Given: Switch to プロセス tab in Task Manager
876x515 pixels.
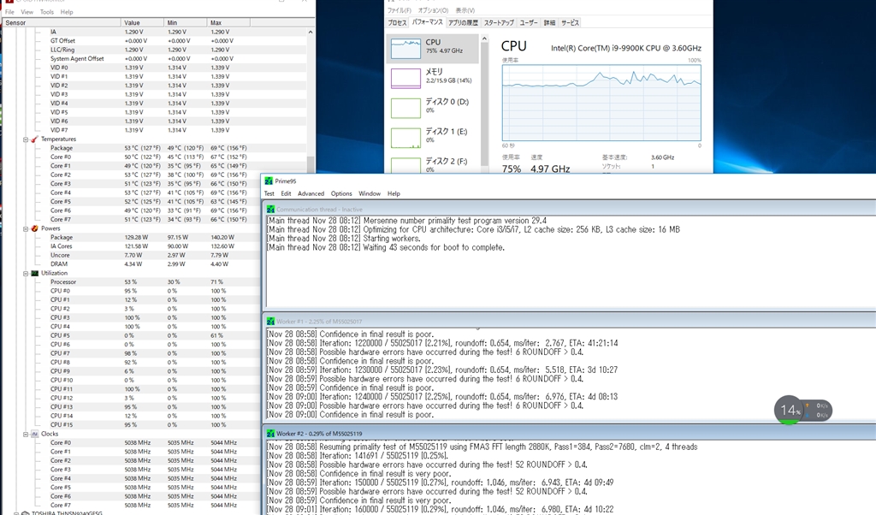Looking at the screenshot, I should [397, 23].
